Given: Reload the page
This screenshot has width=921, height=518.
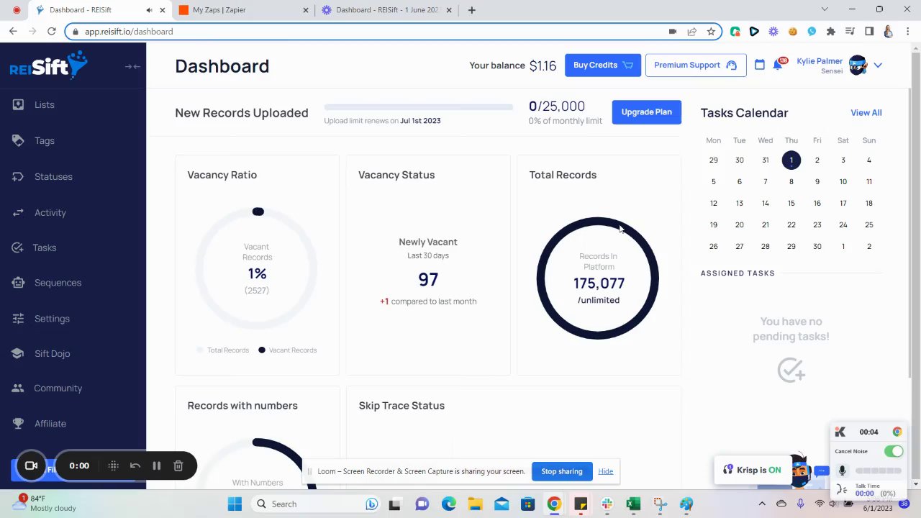Looking at the screenshot, I should click(52, 32).
